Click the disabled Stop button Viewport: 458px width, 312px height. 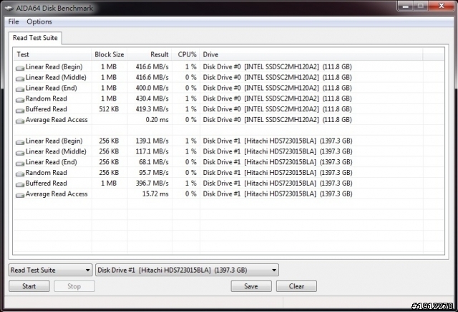(74, 286)
